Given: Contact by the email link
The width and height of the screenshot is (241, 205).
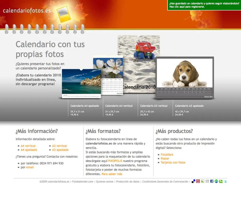Looking at the screenshot, I should pos(30,167).
